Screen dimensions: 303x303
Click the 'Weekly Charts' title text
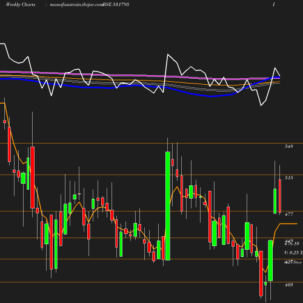click(x=21, y=4)
